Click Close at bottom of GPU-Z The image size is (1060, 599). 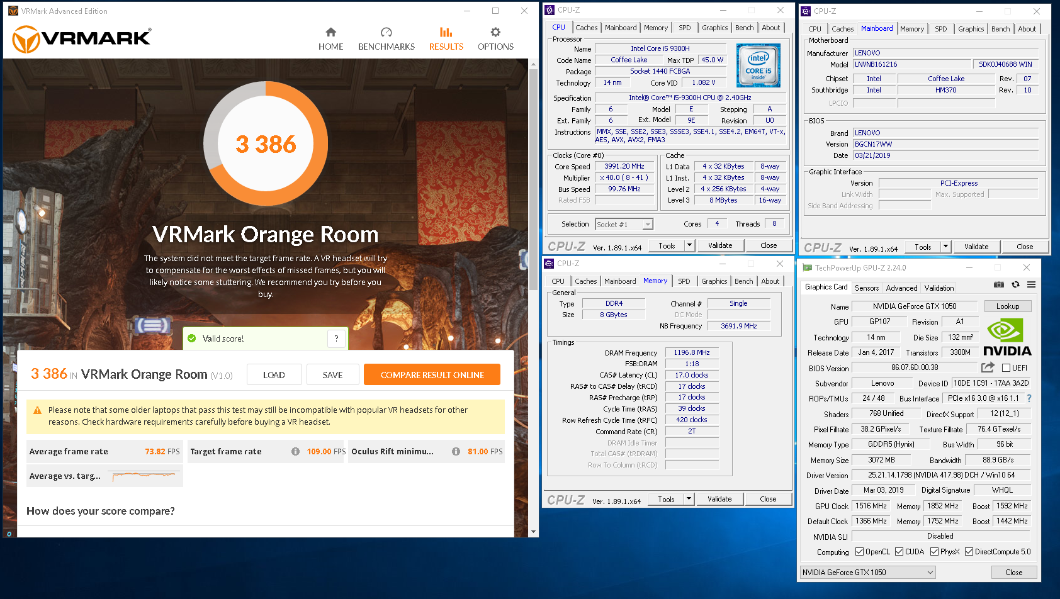point(1013,573)
